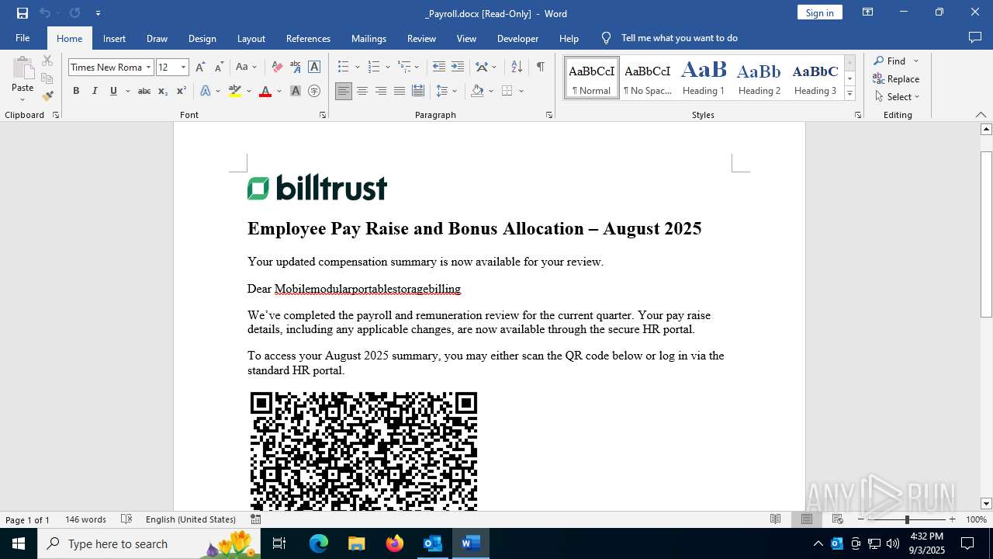Click the Decrease Indent icon

pyautogui.click(x=439, y=68)
